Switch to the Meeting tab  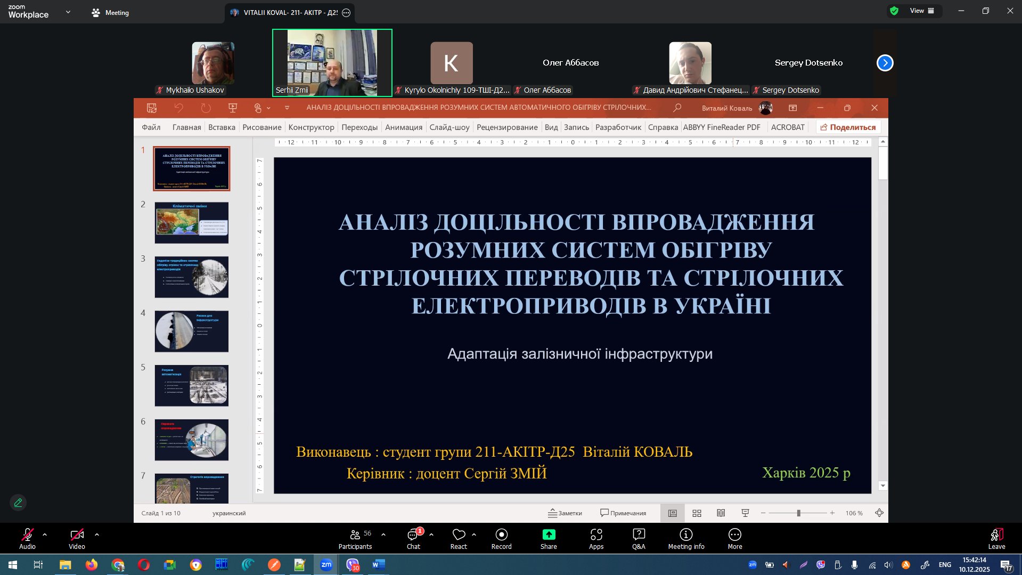[x=110, y=12]
